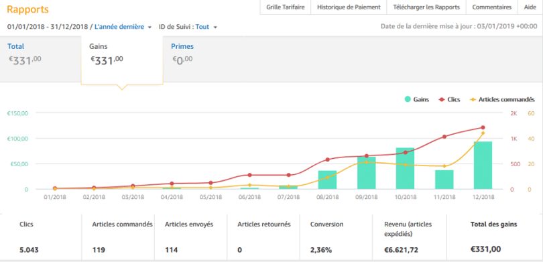Select the Total summary card
This screenshot has height=262, width=543.
pos(40,58)
